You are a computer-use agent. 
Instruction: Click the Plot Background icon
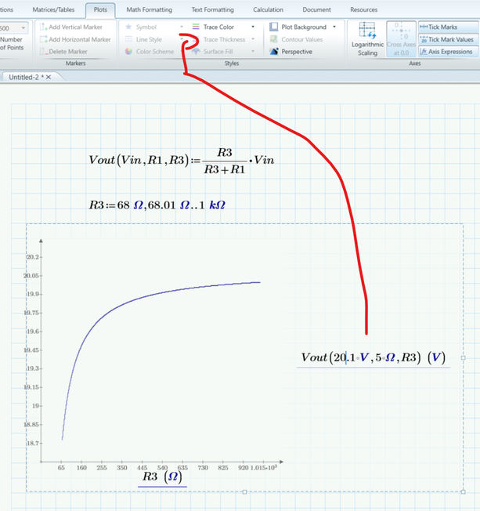click(x=274, y=27)
